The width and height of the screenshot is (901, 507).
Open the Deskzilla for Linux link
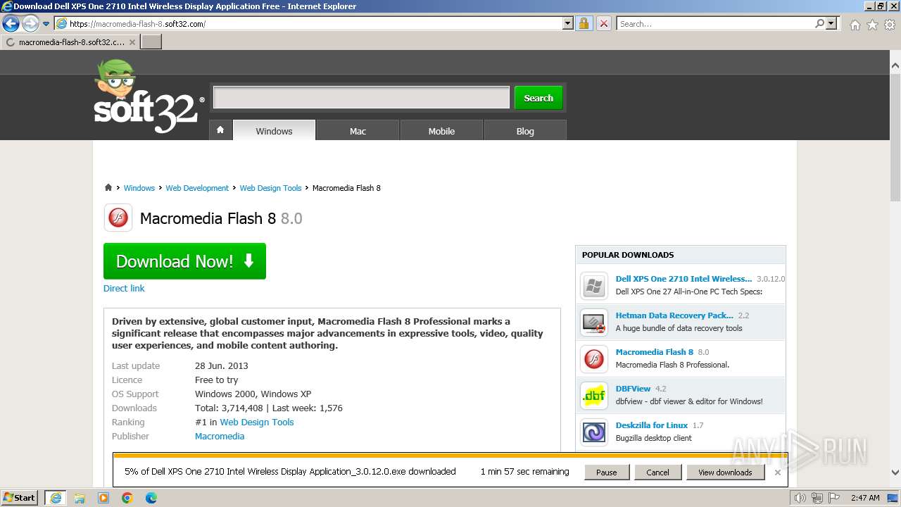(651, 425)
